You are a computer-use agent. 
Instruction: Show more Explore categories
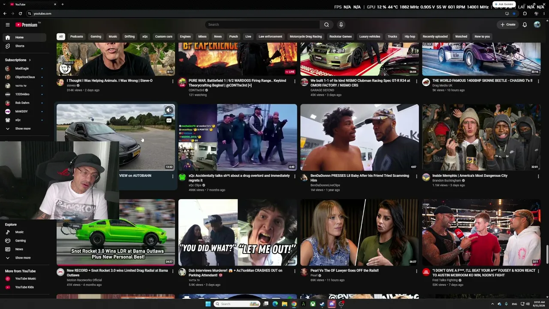(x=24, y=258)
